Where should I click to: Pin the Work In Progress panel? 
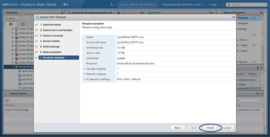[261, 12]
